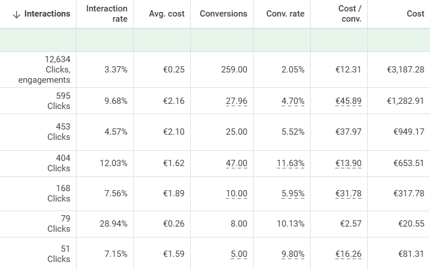Click the total cost cell €3,187.28
The width and height of the screenshot is (430, 270).
tap(405, 70)
